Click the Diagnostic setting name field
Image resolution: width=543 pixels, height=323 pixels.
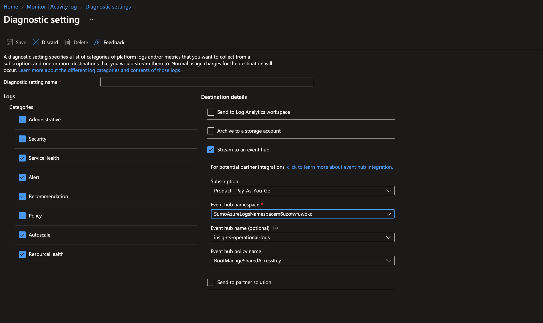[x=206, y=82]
